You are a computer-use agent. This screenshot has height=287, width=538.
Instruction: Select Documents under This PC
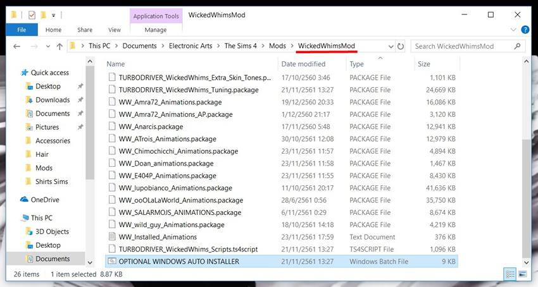53,259
